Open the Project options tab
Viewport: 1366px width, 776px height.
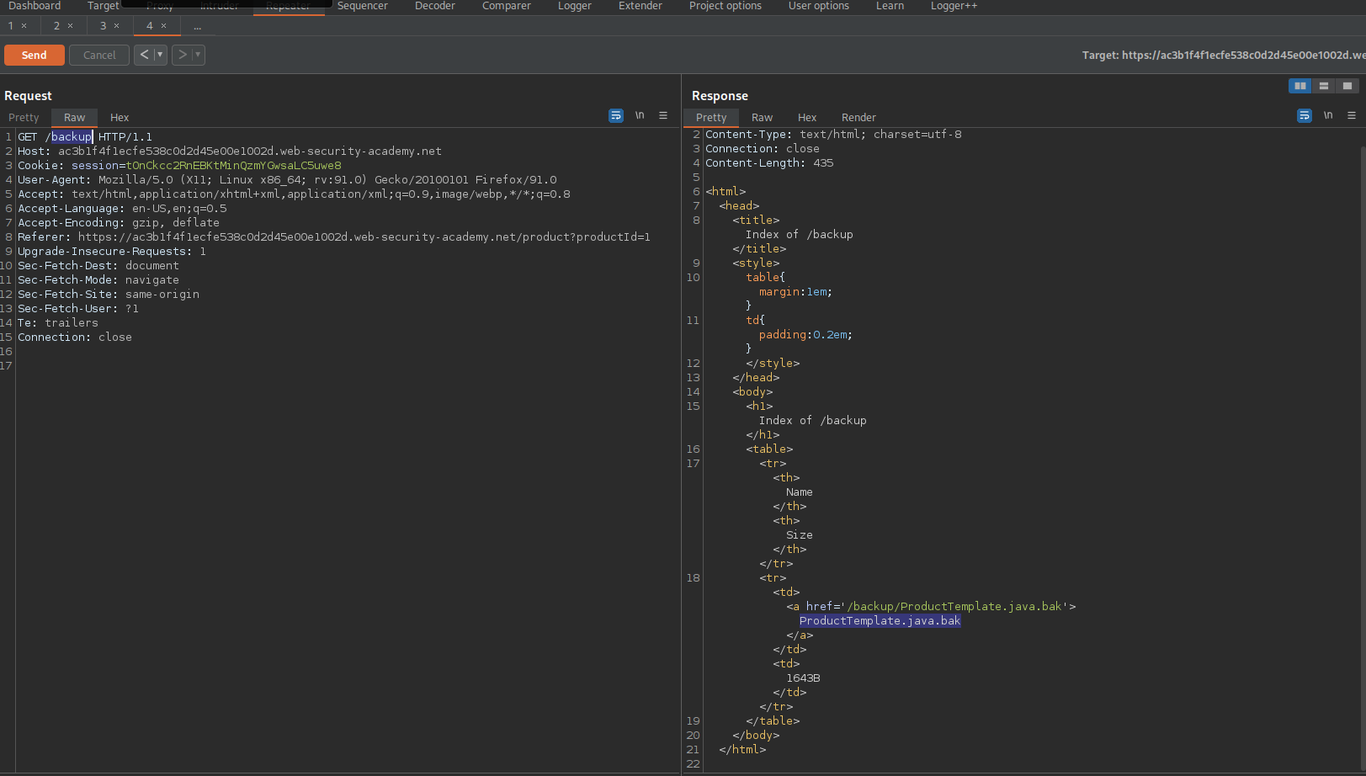click(726, 6)
